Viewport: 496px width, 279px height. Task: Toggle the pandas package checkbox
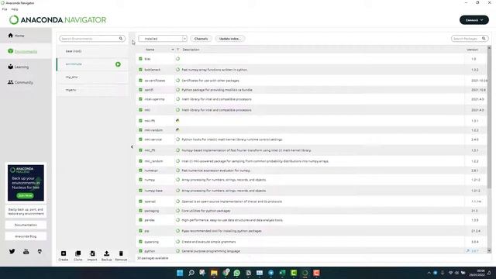point(140,220)
